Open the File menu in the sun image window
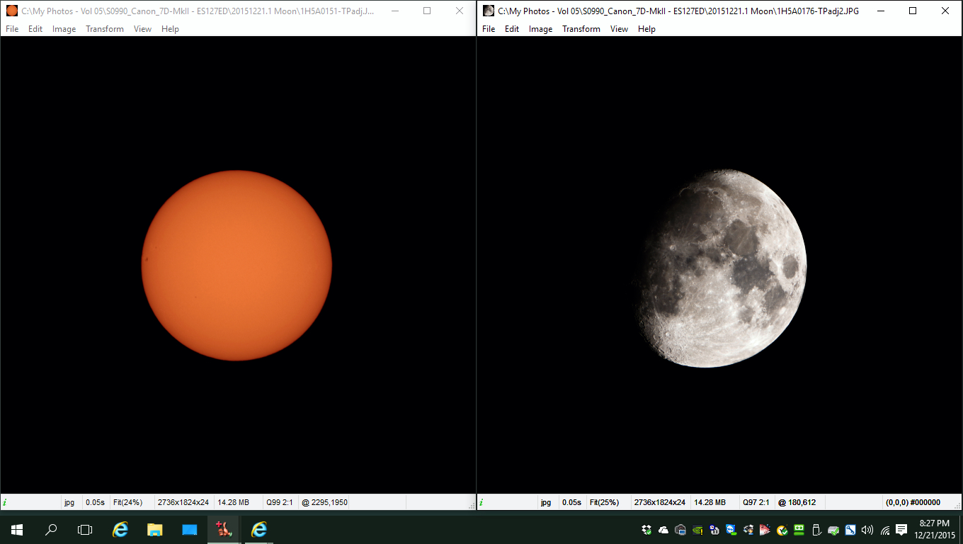Image resolution: width=963 pixels, height=544 pixels. pyautogui.click(x=12, y=29)
